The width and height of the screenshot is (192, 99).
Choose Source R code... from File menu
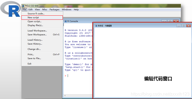(42, 14)
